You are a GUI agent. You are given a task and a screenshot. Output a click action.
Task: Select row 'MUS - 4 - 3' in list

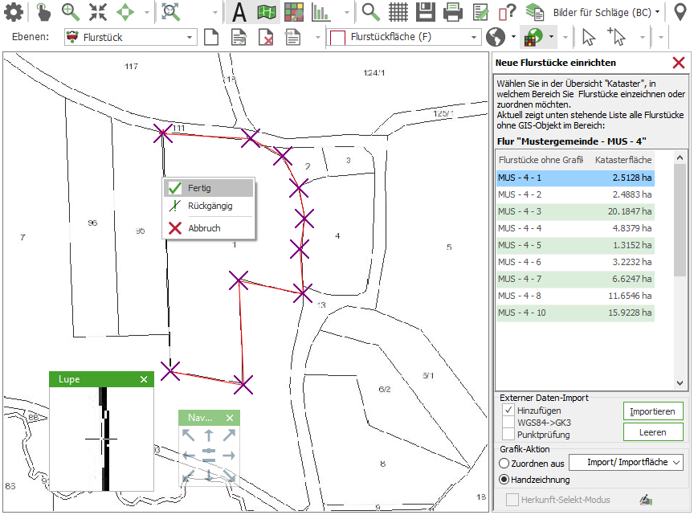pyautogui.click(x=574, y=211)
